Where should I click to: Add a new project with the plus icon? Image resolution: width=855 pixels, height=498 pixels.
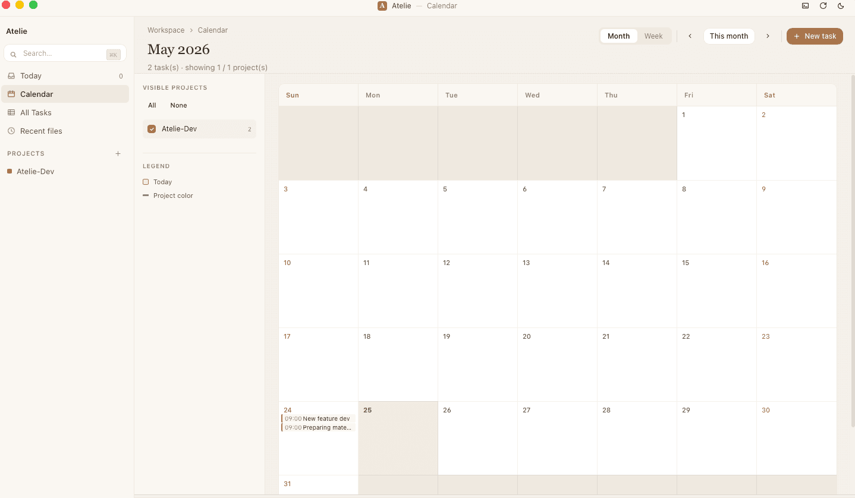(118, 153)
